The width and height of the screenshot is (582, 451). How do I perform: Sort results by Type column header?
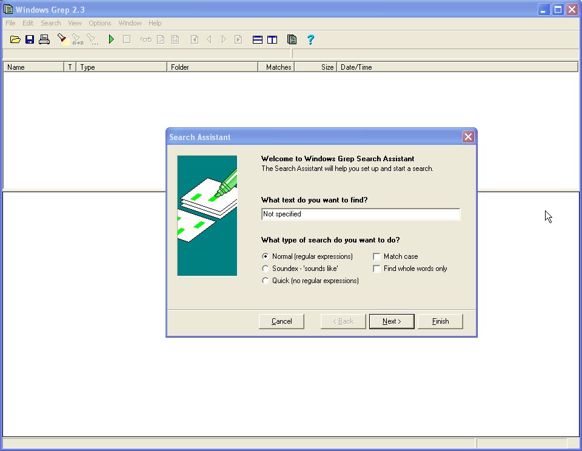[x=121, y=67]
